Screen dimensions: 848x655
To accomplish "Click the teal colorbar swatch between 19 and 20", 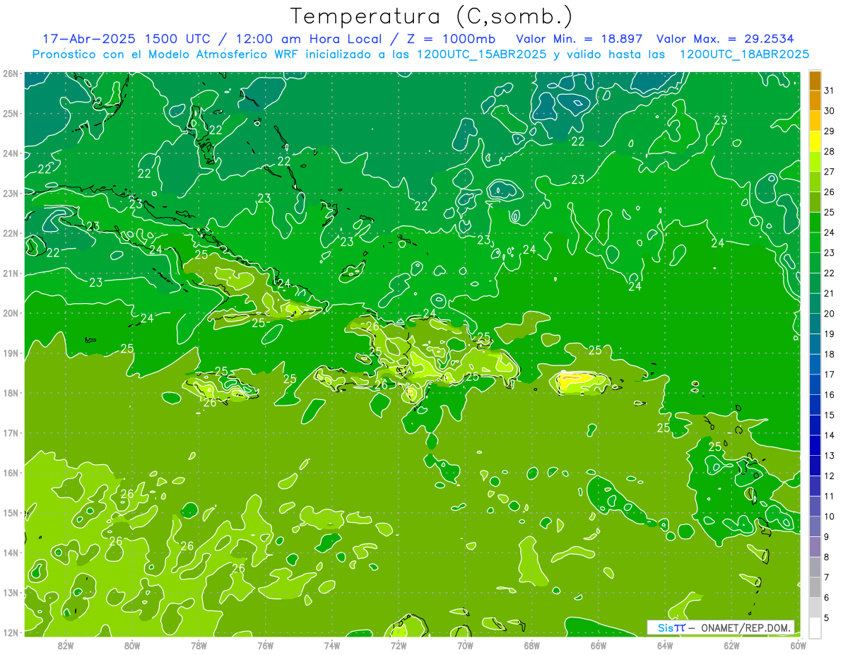I will point(815,324).
